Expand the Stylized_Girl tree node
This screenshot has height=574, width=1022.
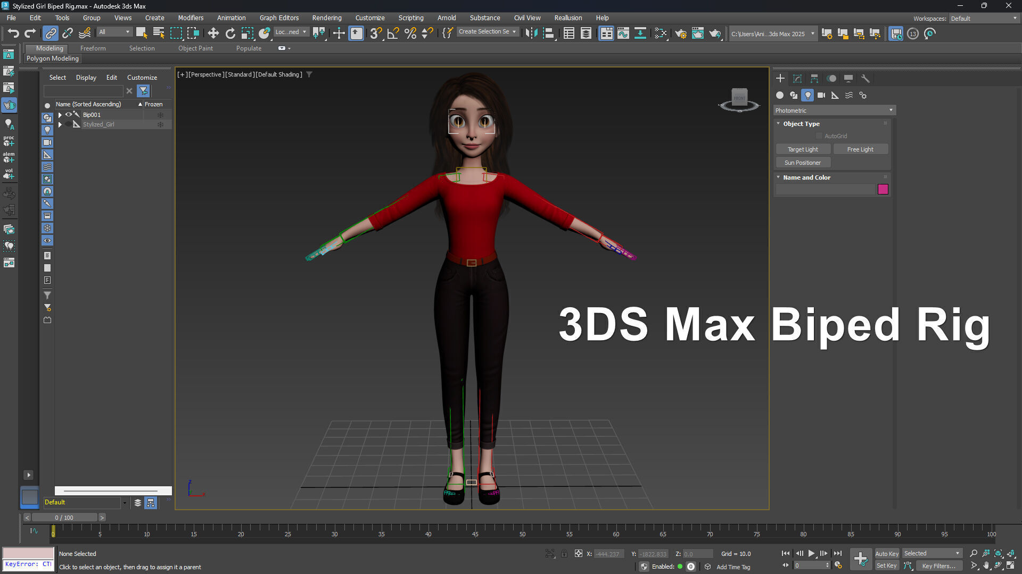(x=60, y=124)
